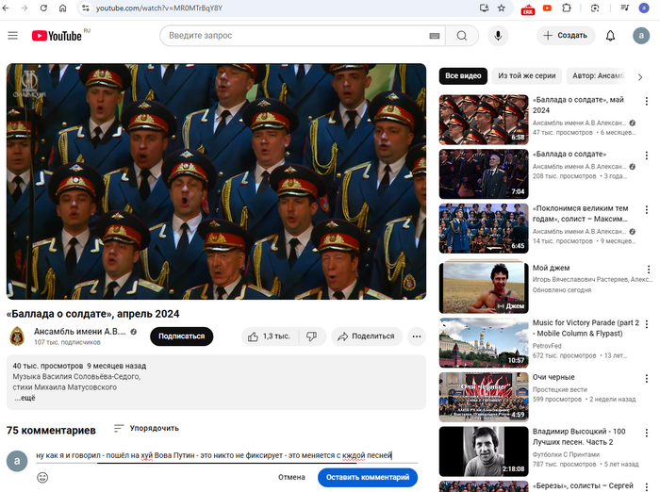
Task: Click the Поделиться share button
Action: pos(367,336)
